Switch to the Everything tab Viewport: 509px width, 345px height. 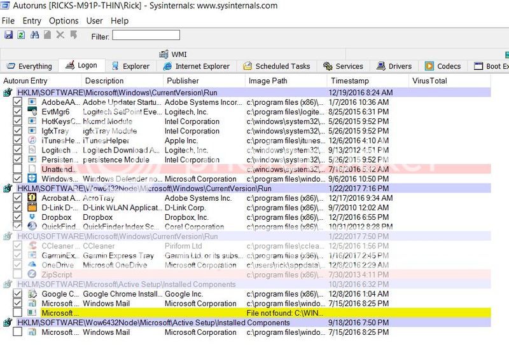pyautogui.click(x=29, y=66)
